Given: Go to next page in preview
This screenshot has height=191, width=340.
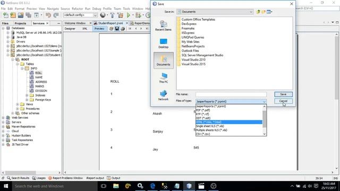Looking at the screenshot, I should tap(141, 29).
